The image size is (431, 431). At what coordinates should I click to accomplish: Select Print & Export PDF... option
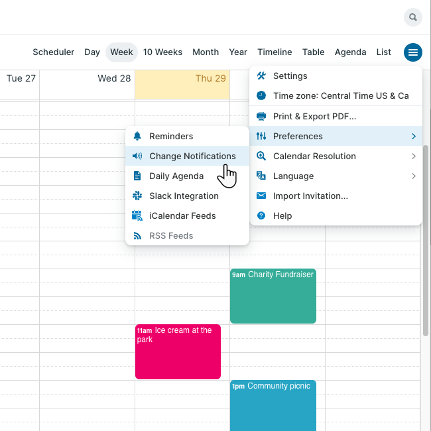336,116
